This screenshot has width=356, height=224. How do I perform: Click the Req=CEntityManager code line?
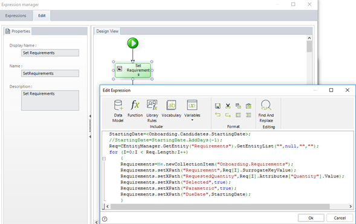tap(214, 146)
